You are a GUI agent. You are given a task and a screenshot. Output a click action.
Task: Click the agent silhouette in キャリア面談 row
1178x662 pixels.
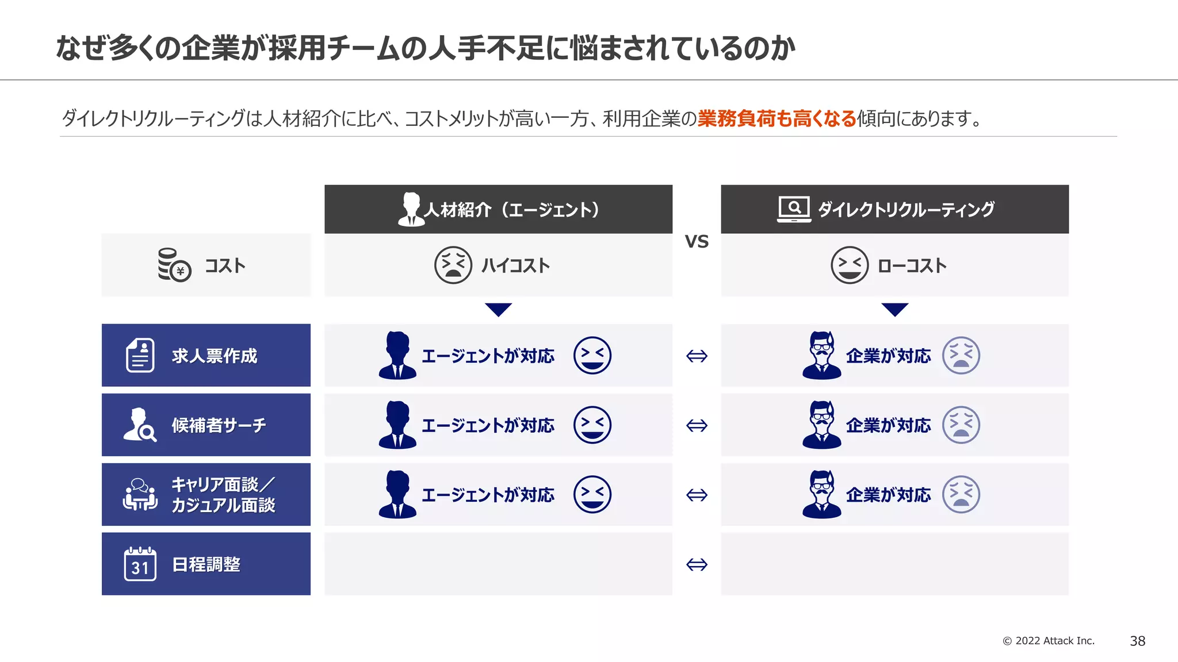pos(397,494)
